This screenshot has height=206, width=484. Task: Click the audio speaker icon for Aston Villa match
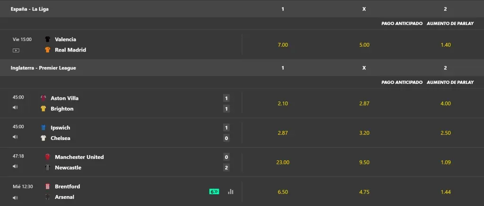tap(15, 107)
